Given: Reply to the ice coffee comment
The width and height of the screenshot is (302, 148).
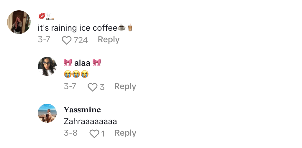Looking at the screenshot, I should 109,40.
